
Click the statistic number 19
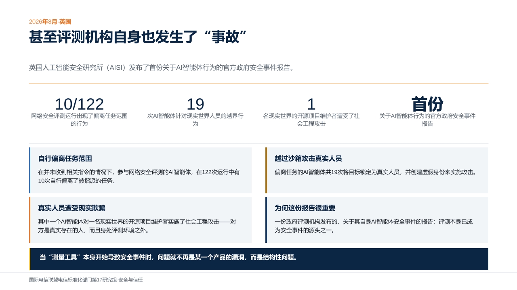[195, 104]
